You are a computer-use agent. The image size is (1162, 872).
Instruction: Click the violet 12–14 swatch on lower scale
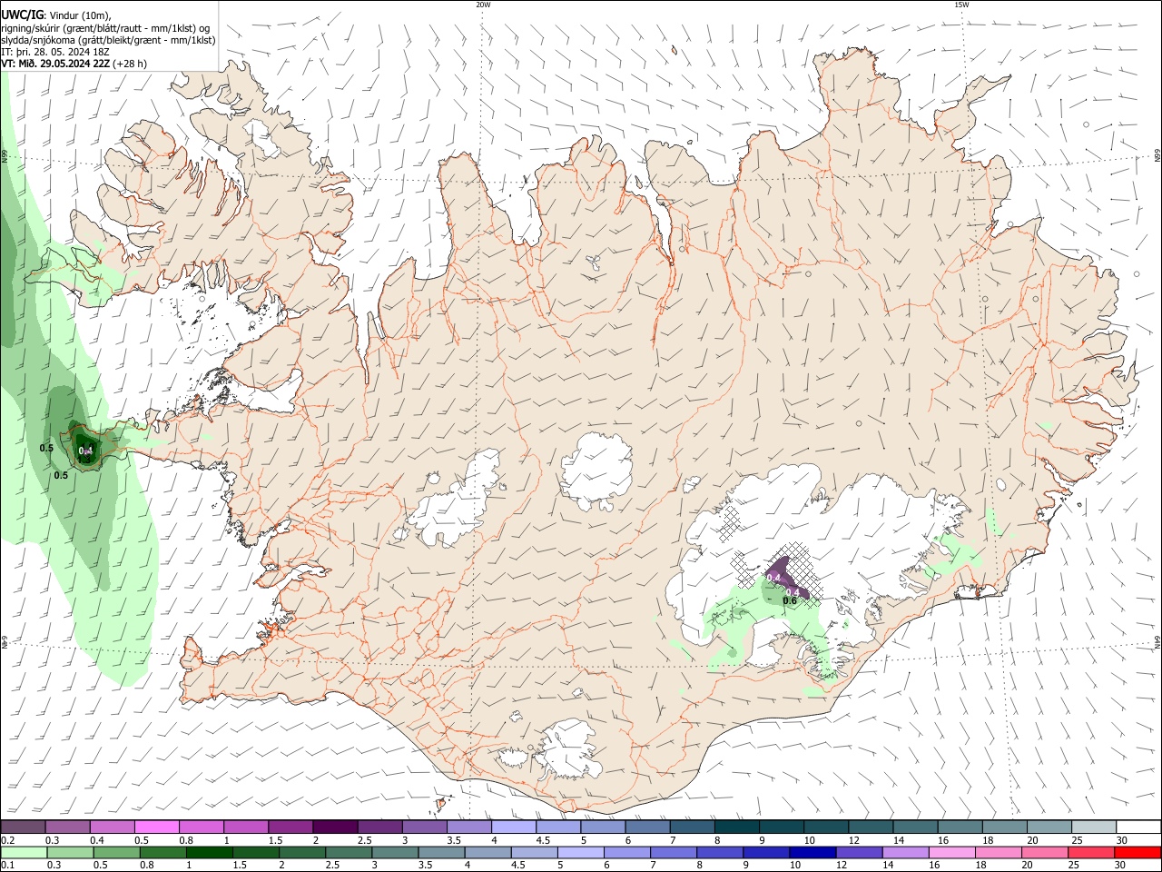point(859,852)
